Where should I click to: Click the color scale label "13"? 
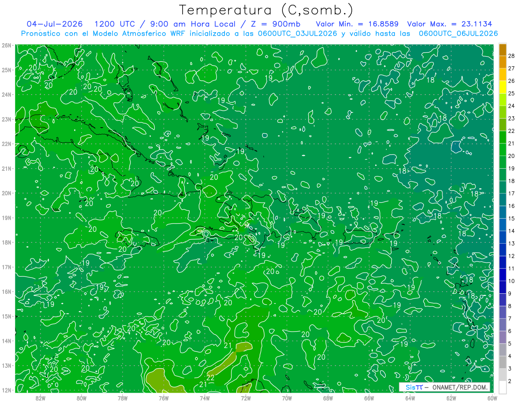point(511,243)
